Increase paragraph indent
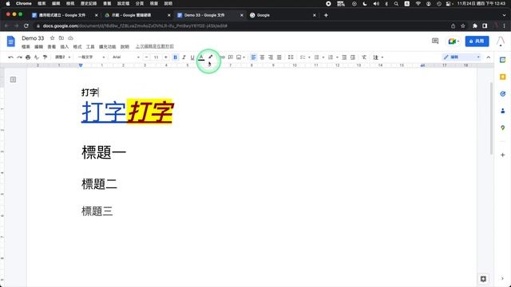This screenshot has width=511, height=287. tap(353, 57)
